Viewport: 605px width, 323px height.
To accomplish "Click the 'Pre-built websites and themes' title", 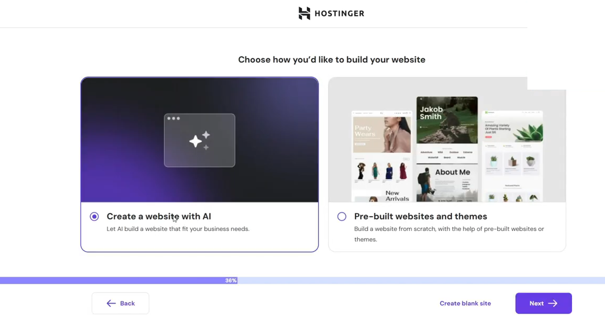I will (420, 217).
